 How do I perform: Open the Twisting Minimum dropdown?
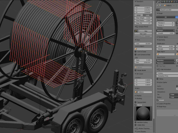(x=166, y=30)
